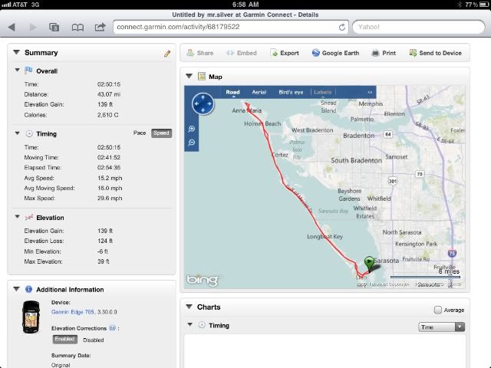Open the Garmin Edge 705 device link
The width and height of the screenshot is (491, 368).
(74, 312)
